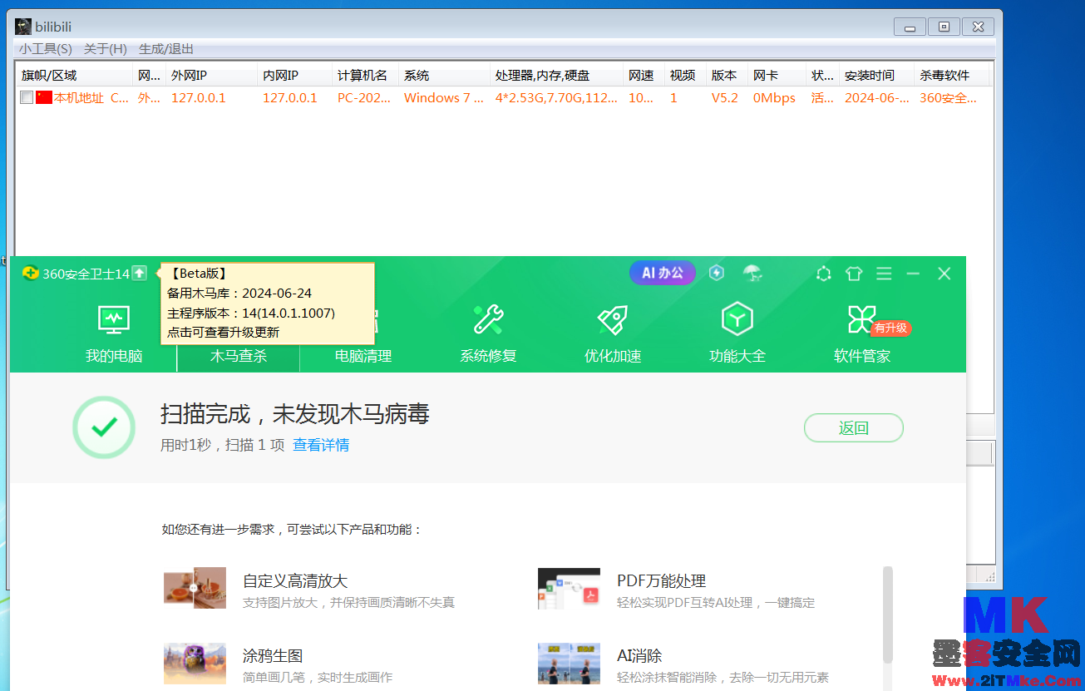This screenshot has height=691, width=1085.
Task: Sort by the 计算机名 column header
Action: [x=365, y=76]
